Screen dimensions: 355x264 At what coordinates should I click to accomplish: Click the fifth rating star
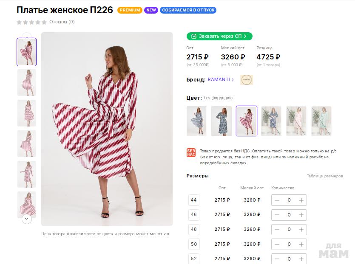pyautogui.click(x=44, y=22)
